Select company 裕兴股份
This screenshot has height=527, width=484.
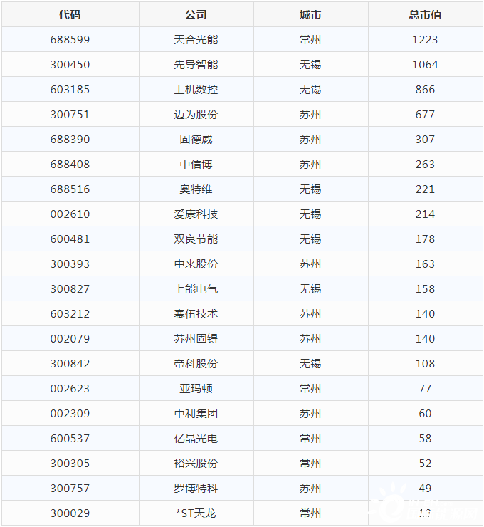point(196,463)
